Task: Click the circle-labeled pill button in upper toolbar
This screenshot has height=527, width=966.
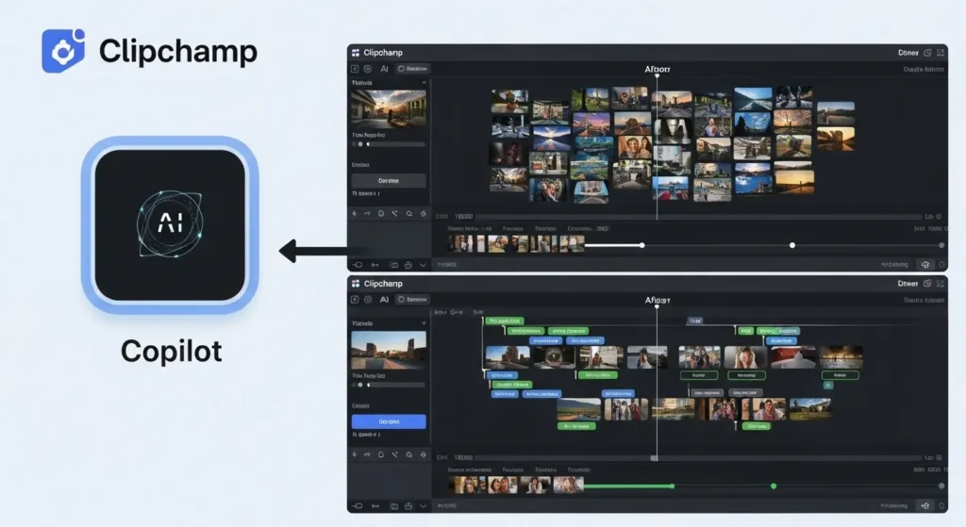Action: (x=413, y=69)
